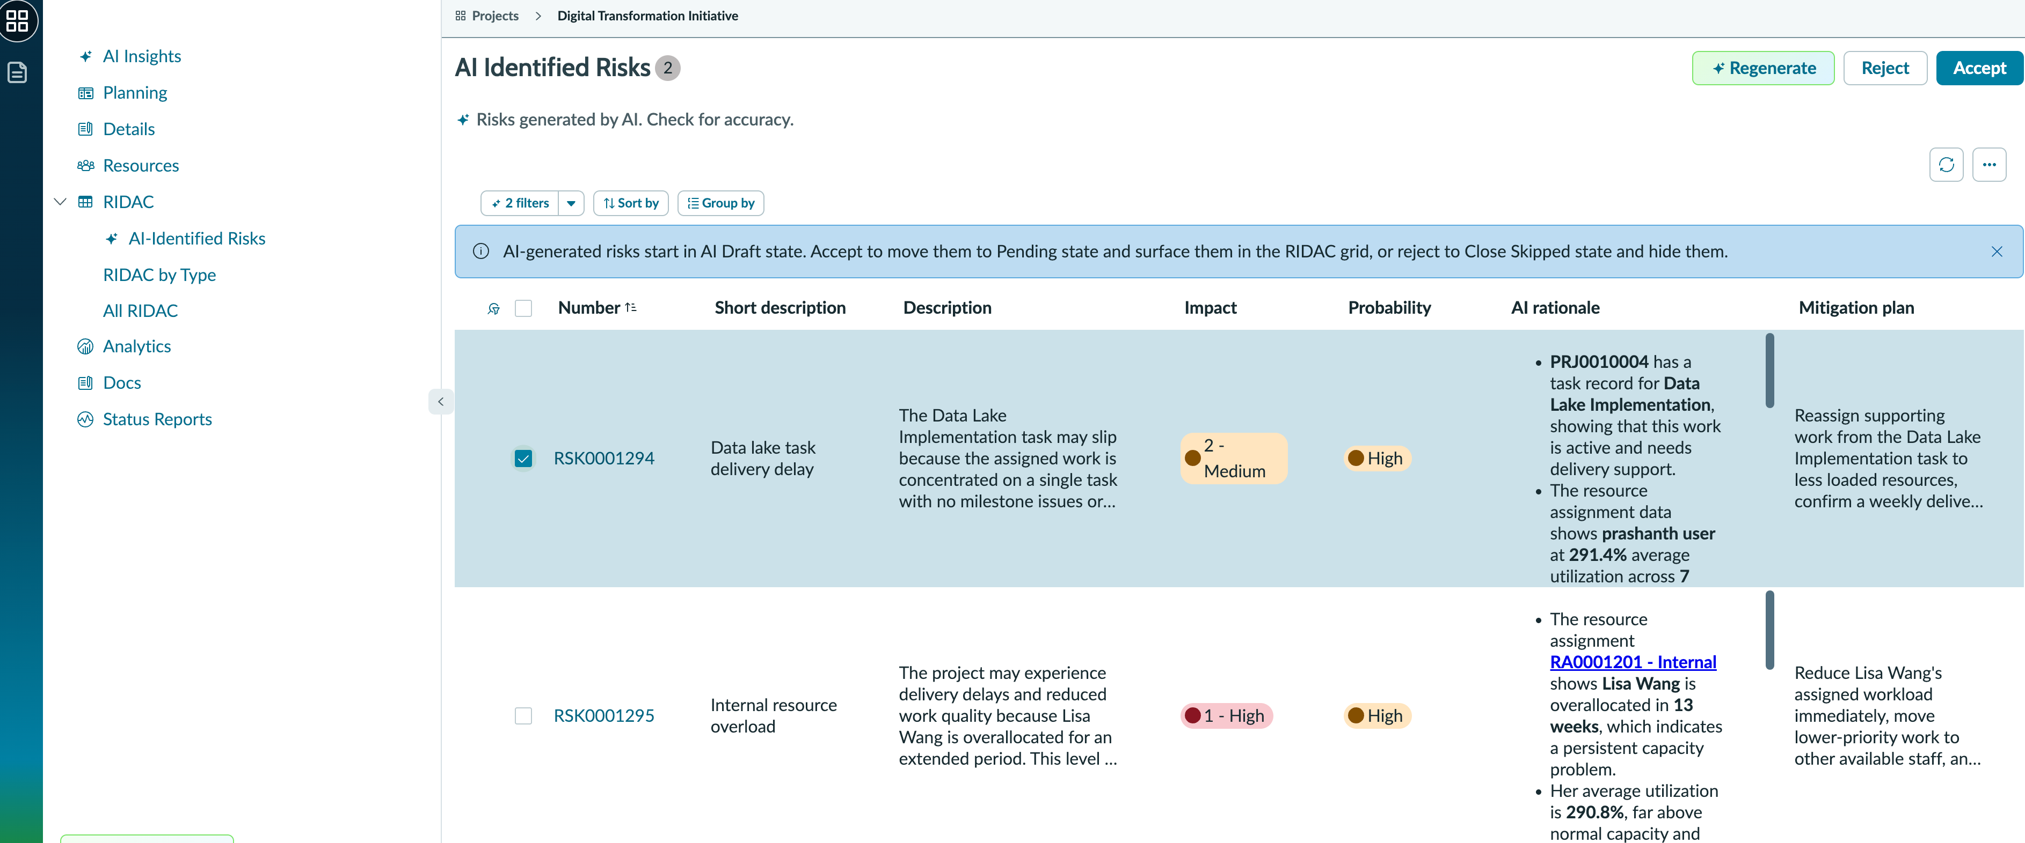Click the Projects breadcrumb link
This screenshot has width=2025, height=843.
tap(495, 16)
